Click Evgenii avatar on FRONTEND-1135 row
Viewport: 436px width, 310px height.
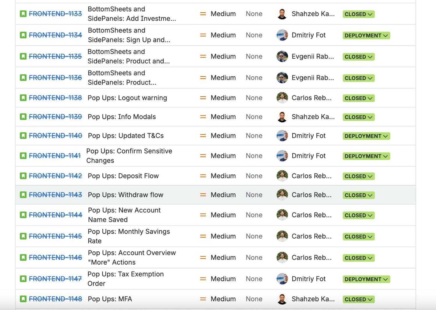click(282, 56)
